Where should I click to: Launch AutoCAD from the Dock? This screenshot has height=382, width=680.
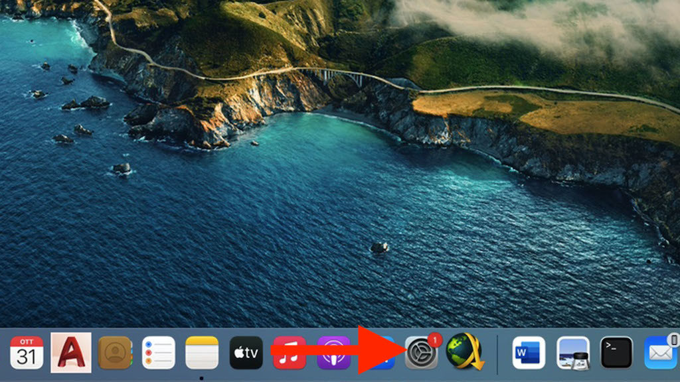pyautogui.click(x=71, y=353)
